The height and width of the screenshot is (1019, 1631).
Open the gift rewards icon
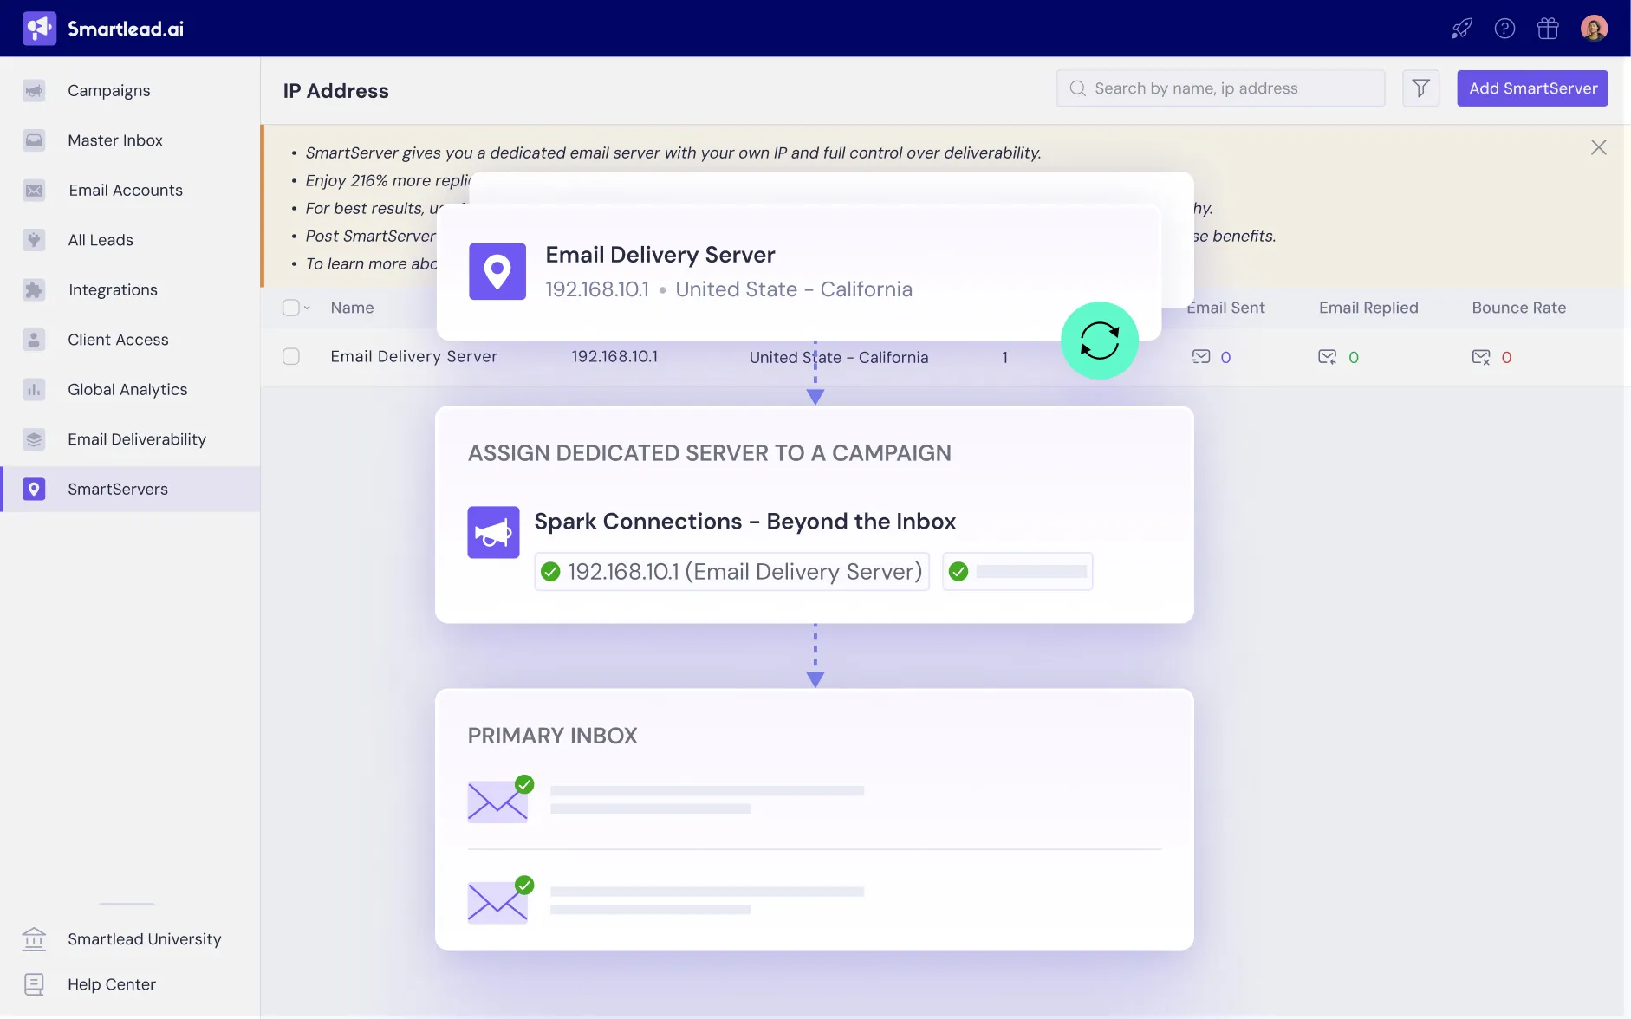click(1548, 29)
